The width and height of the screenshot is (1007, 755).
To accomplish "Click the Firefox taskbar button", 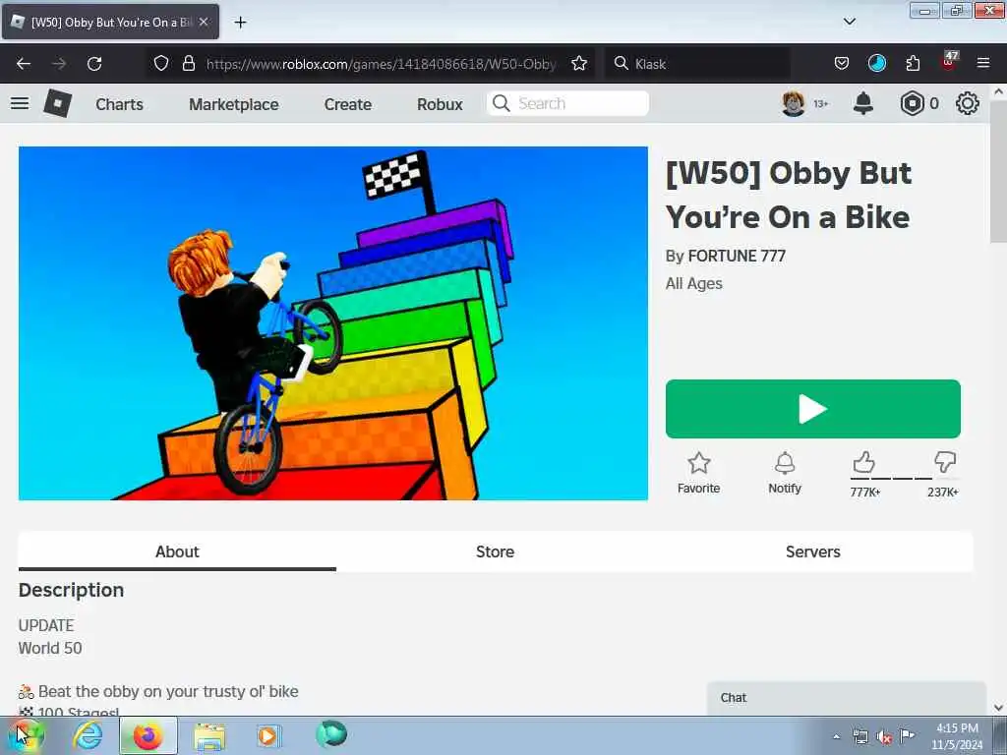I will click(148, 735).
